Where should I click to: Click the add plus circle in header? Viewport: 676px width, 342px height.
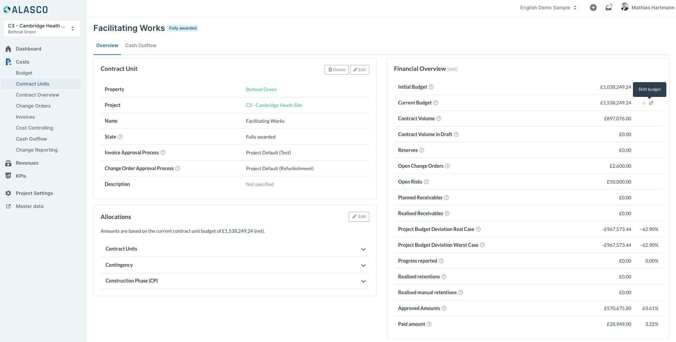tap(593, 8)
